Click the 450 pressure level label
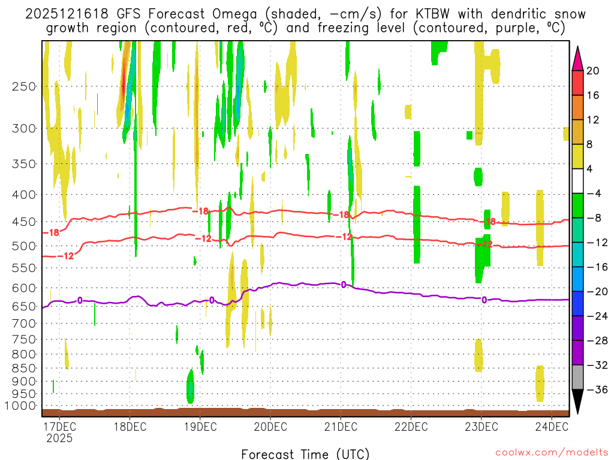614x460 pixels. pyautogui.click(x=24, y=222)
